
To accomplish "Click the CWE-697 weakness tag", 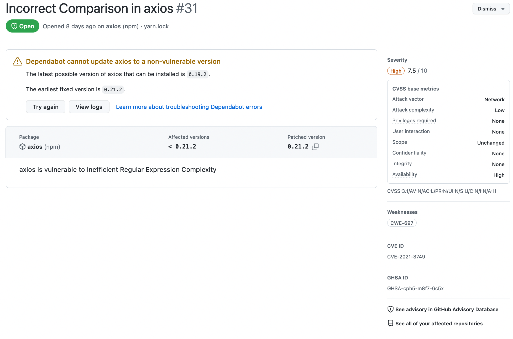I will [402, 223].
